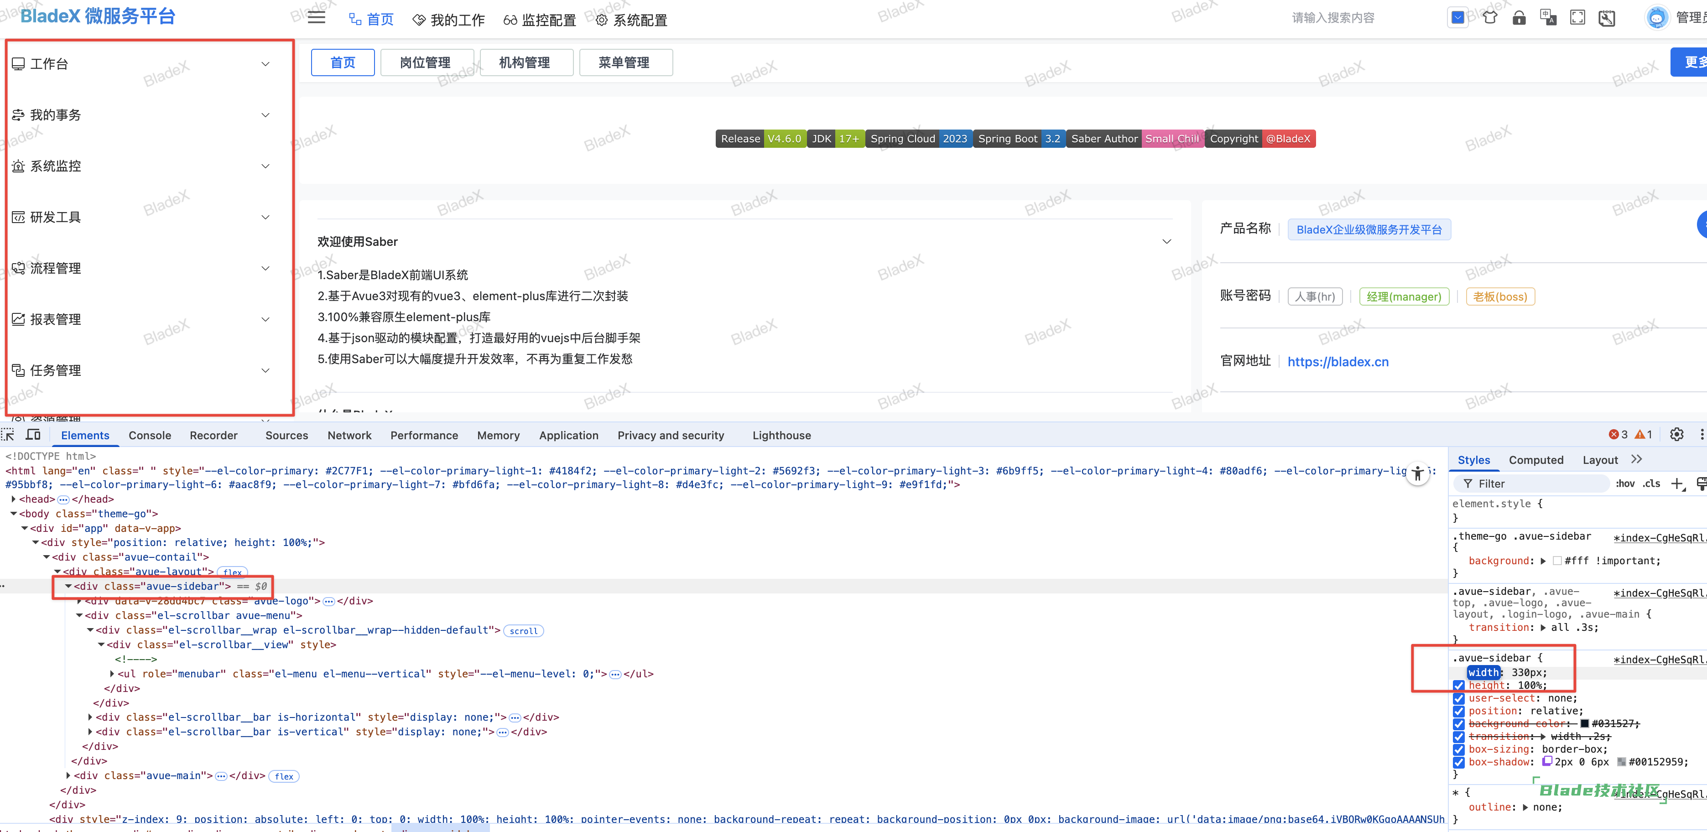Open the wrench notebook debug icon
1707x832 pixels.
coord(1607,18)
